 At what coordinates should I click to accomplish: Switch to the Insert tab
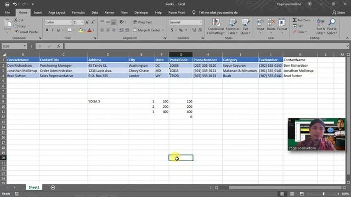click(x=38, y=13)
